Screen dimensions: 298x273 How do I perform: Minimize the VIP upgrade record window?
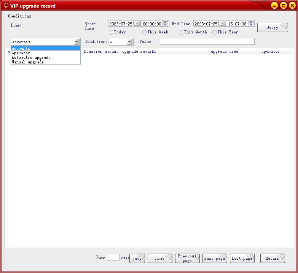274,5
